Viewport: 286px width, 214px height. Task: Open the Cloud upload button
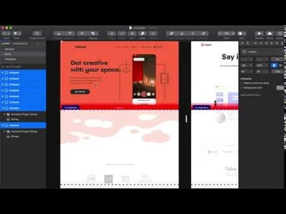(x=269, y=33)
